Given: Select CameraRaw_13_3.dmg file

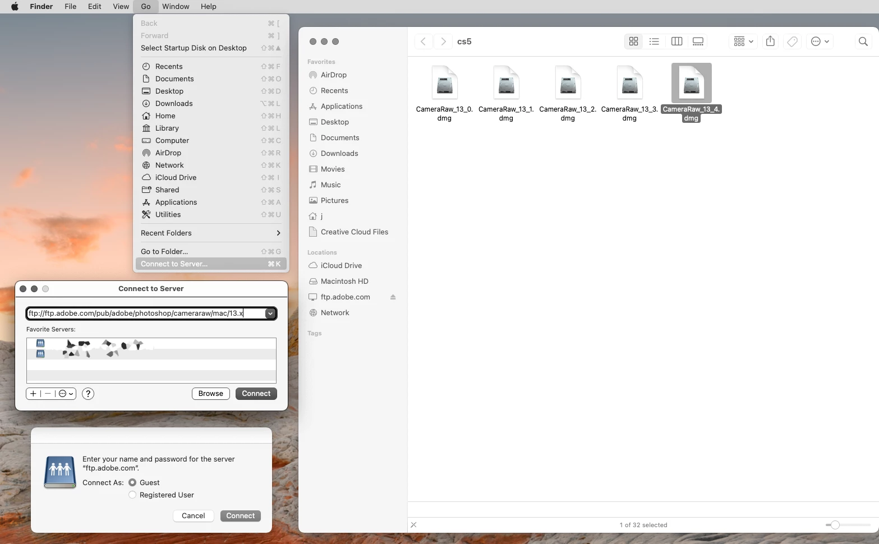Looking at the screenshot, I should (629, 94).
